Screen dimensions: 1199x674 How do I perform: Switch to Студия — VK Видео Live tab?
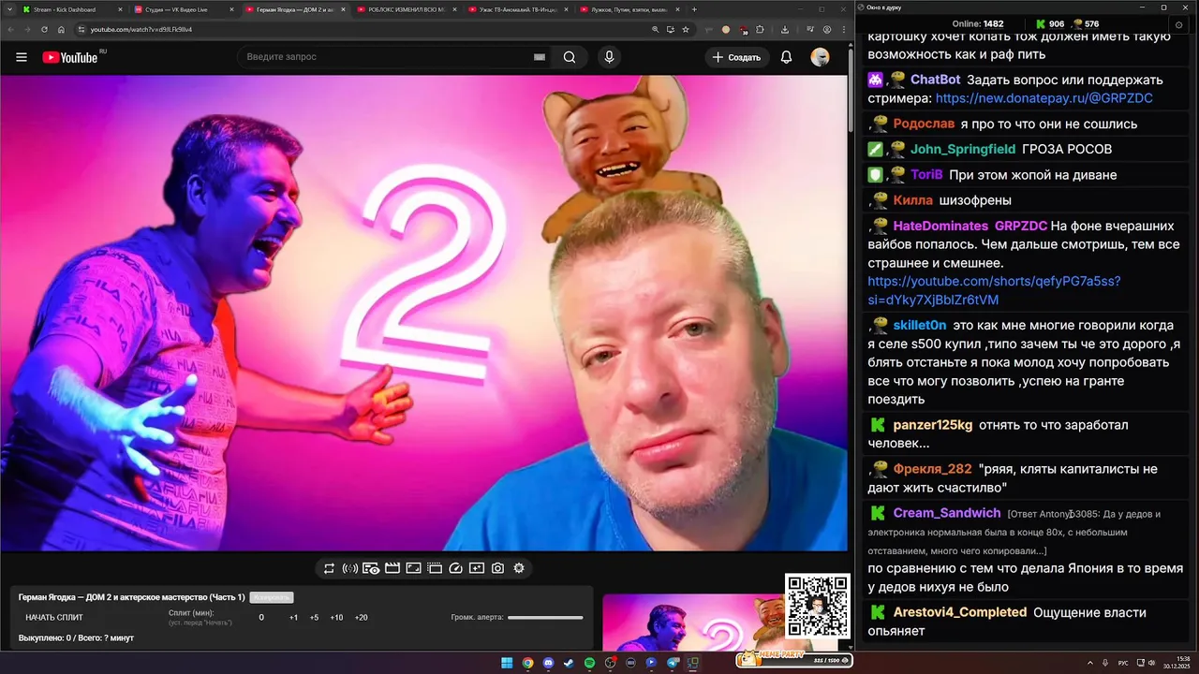pyautogui.click(x=183, y=9)
